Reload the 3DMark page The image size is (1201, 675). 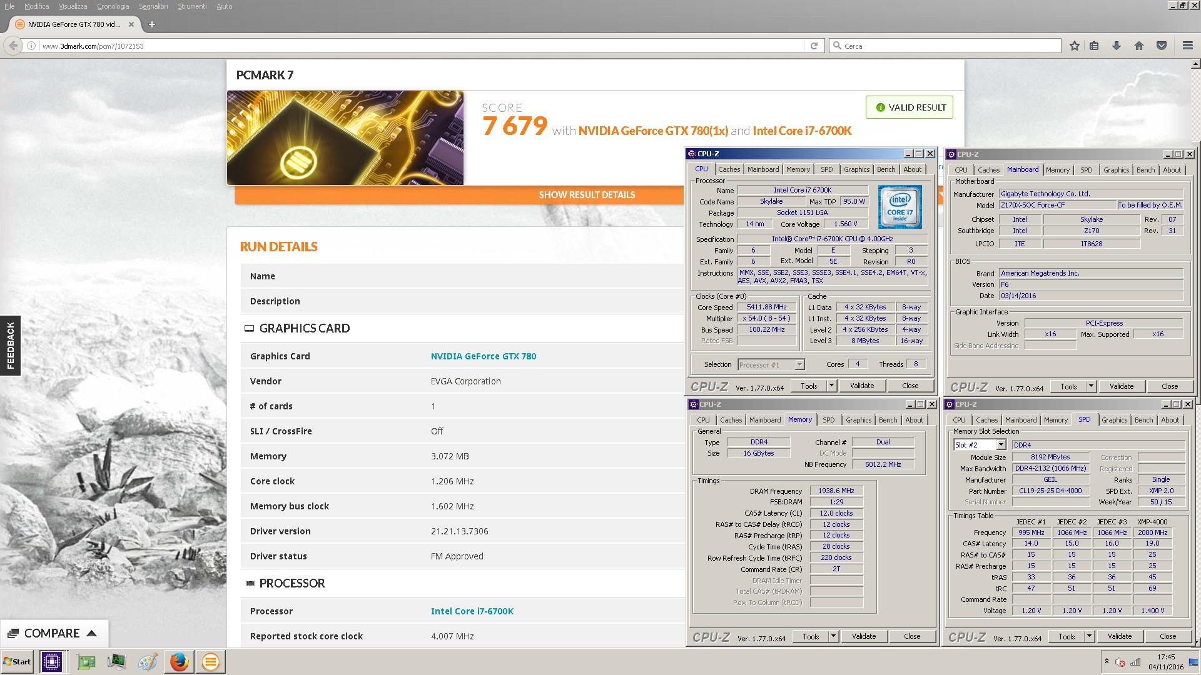pyautogui.click(x=814, y=46)
